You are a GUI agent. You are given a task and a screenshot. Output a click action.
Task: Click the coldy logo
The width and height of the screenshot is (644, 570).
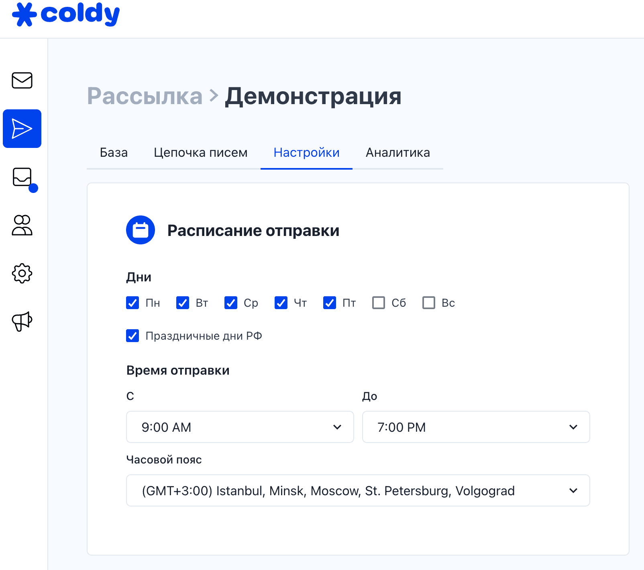pos(66,14)
